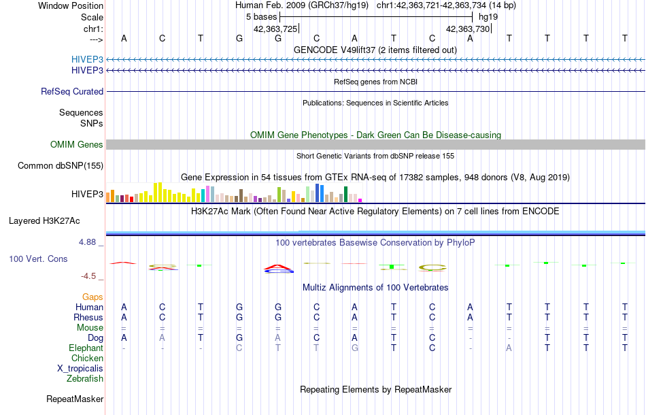The height and width of the screenshot is (415, 646).
Task: Click the -4.5 lower conservation scale value
Action: pyautogui.click(x=88, y=276)
